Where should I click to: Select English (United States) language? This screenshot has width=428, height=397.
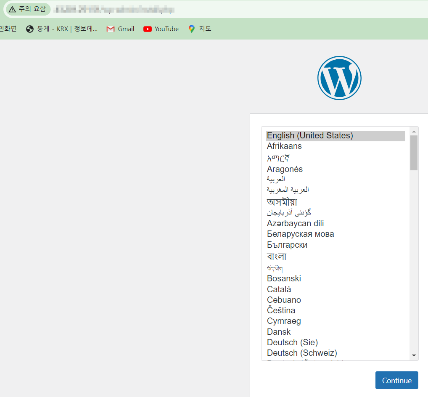(x=335, y=136)
